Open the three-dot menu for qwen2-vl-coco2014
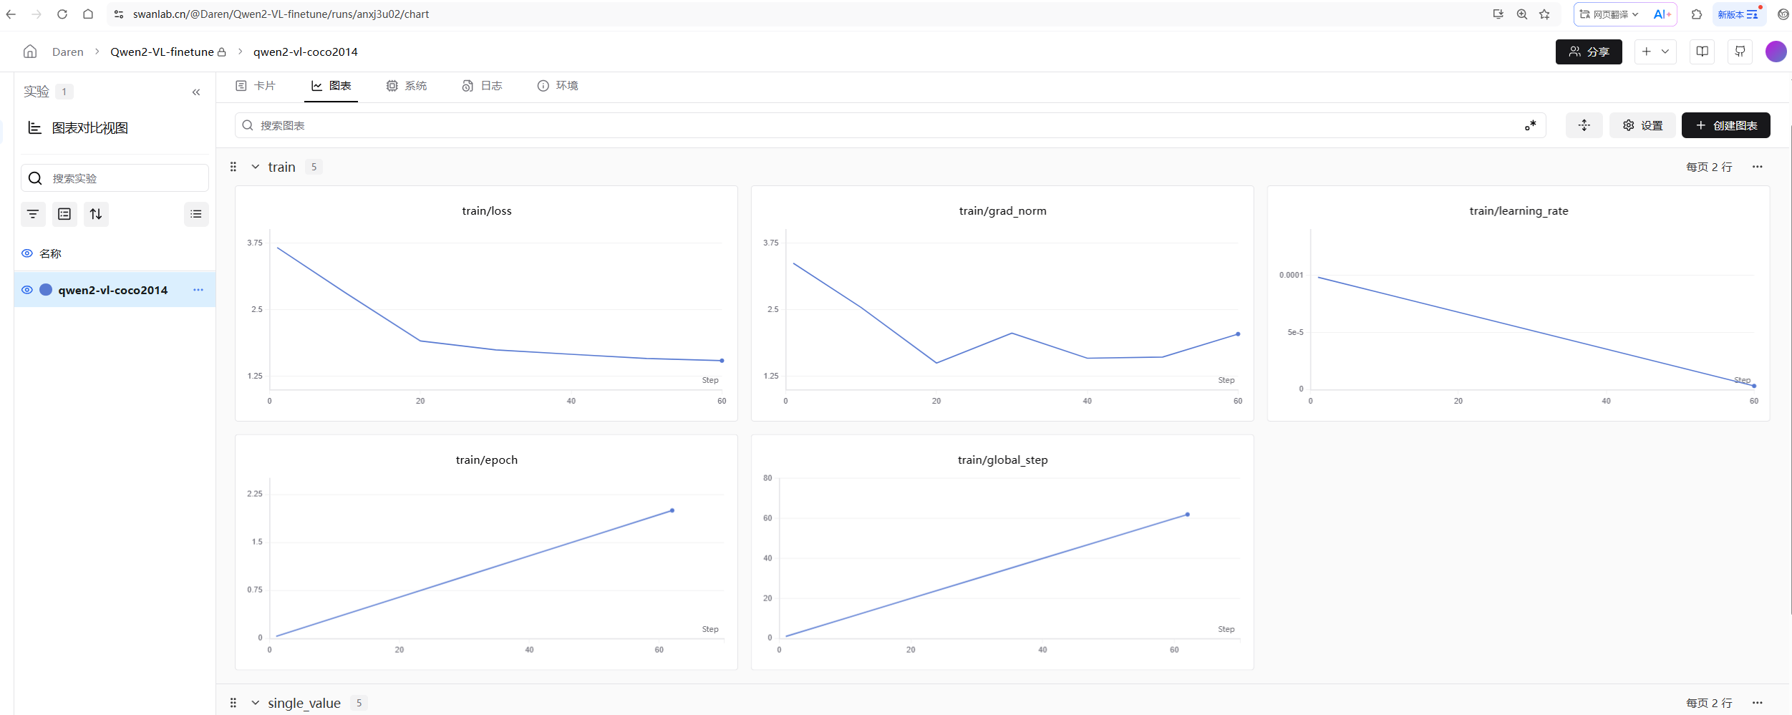Screen dimensions: 1792x715 coord(198,290)
